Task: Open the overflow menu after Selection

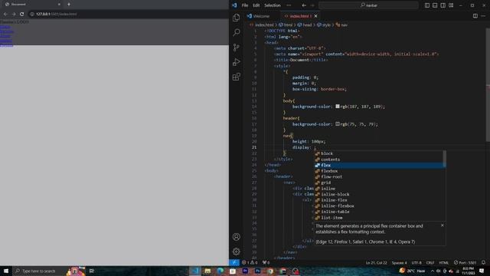Action: (x=289, y=5)
